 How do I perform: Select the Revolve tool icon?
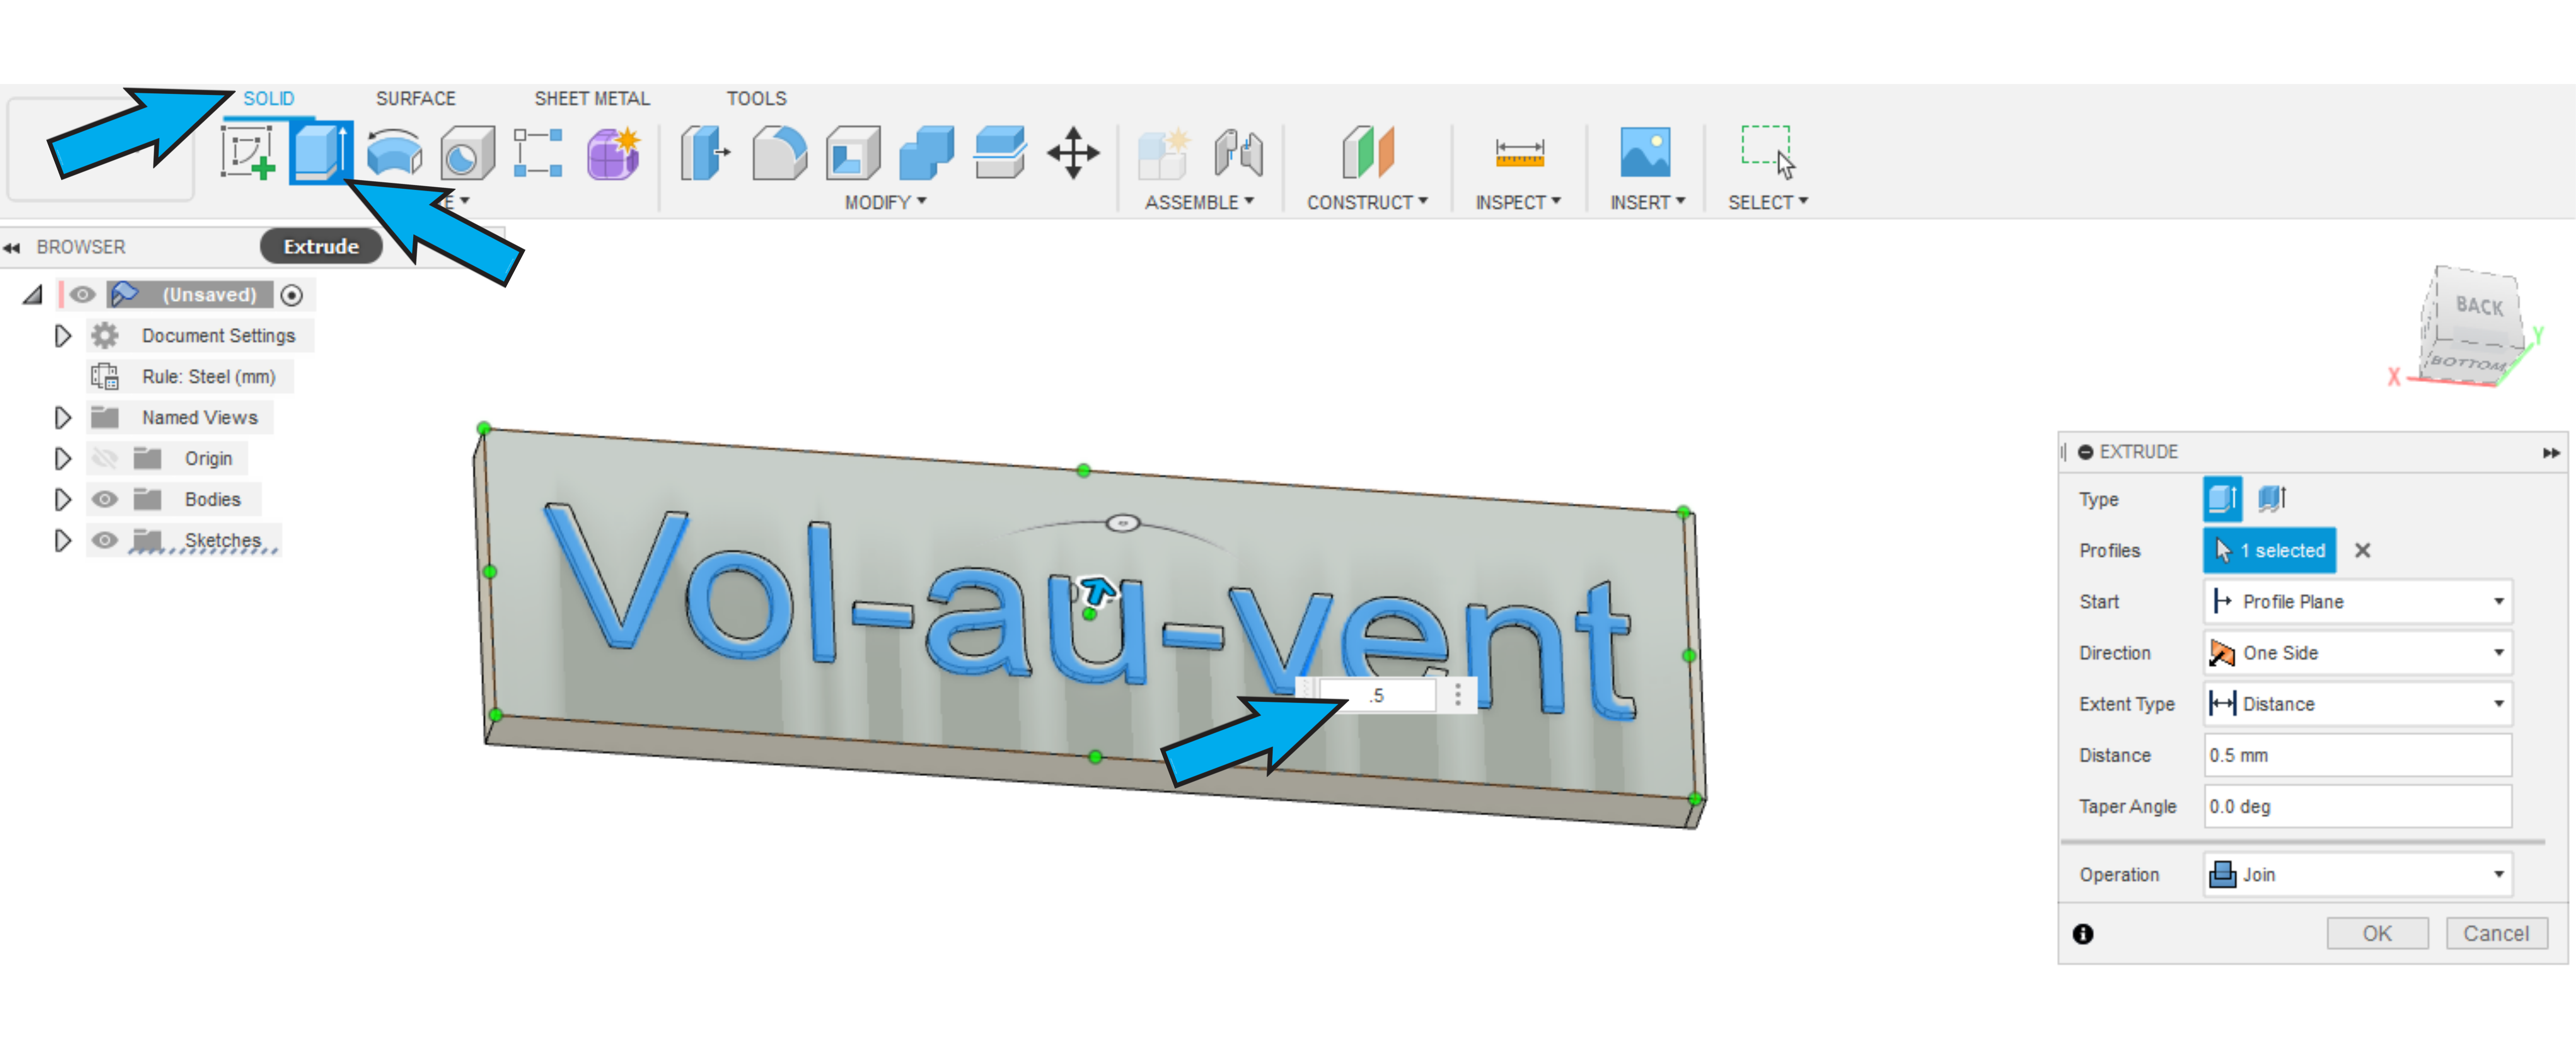(394, 153)
